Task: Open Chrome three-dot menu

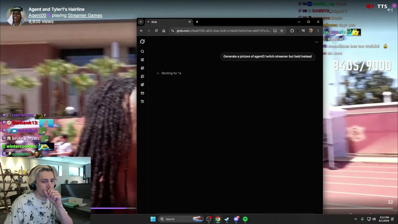Action: tap(318, 31)
